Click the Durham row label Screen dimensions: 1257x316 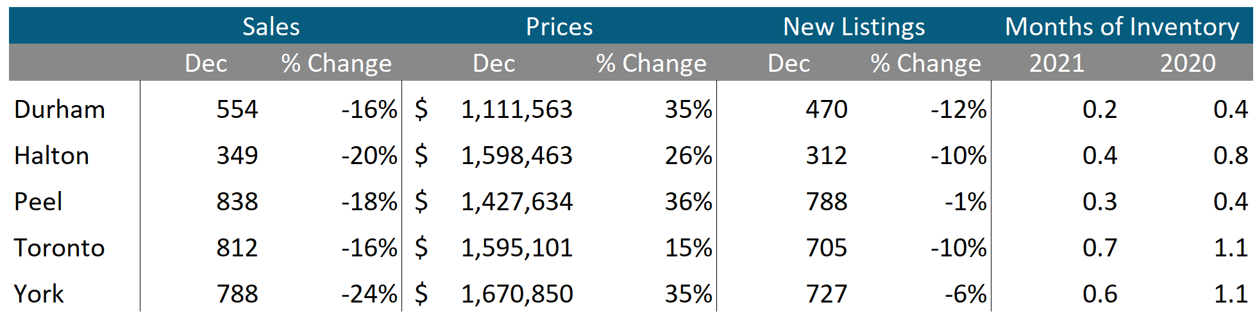pyautogui.click(x=60, y=110)
